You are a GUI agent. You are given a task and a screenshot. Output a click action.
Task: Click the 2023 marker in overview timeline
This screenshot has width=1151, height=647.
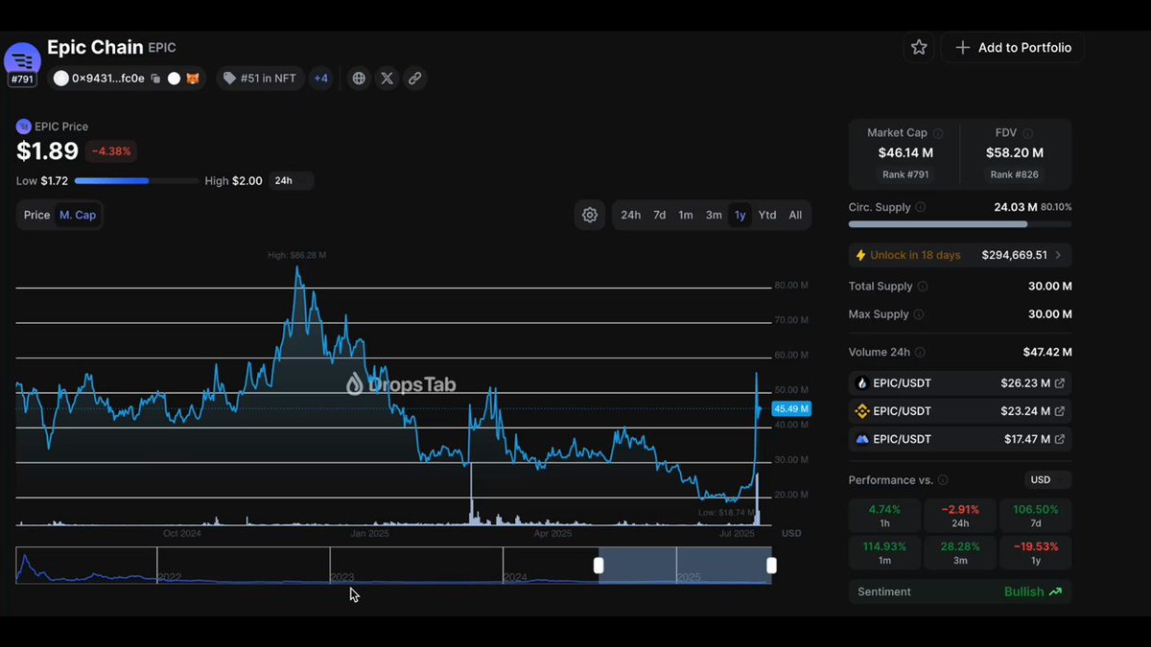(341, 577)
